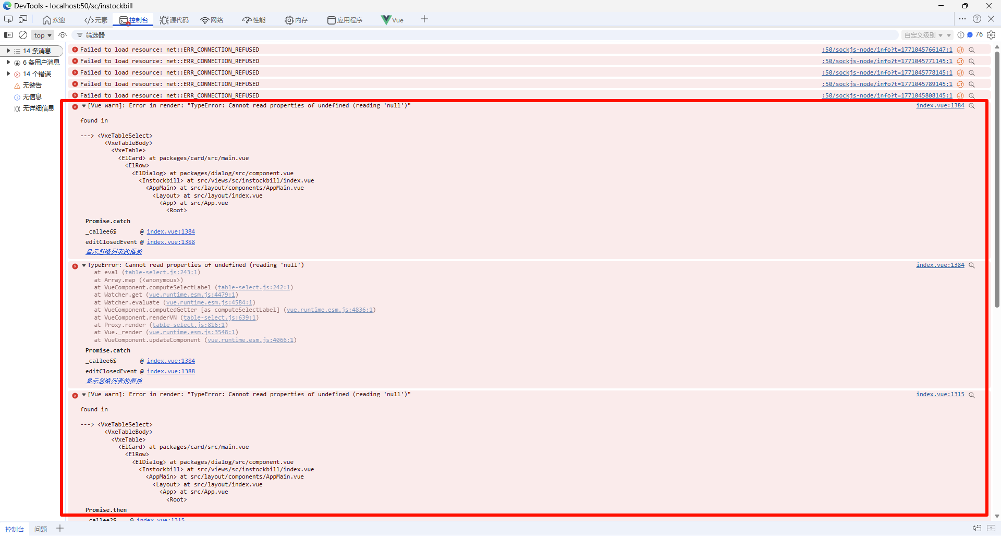1001x538 pixels.
Task: Open the Vue devtools tab
Action: pyautogui.click(x=393, y=20)
